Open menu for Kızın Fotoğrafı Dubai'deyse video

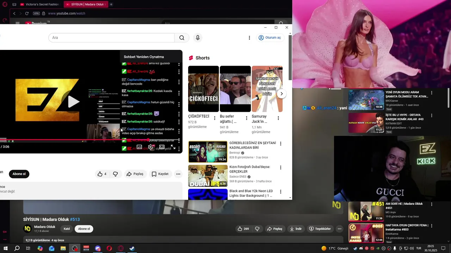280,168
